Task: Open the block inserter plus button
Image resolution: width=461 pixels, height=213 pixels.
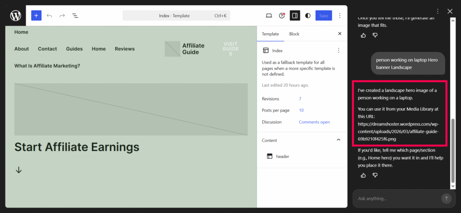Action: tap(36, 16)
